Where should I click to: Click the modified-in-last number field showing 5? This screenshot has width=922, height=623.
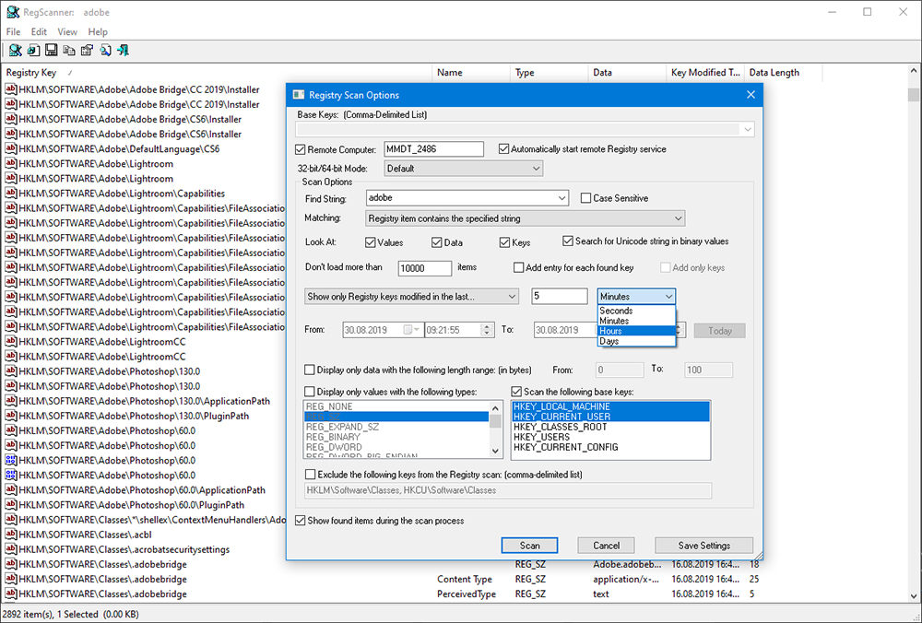pos(560,296)
